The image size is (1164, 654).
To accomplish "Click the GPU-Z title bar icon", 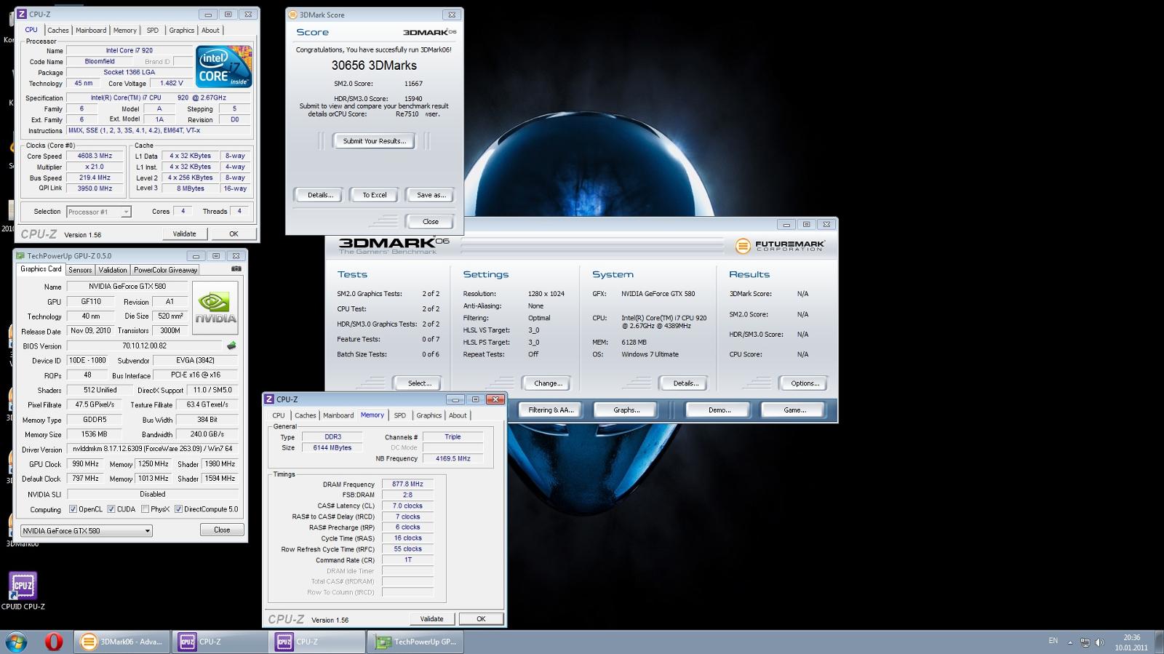I will pos(20,256).
